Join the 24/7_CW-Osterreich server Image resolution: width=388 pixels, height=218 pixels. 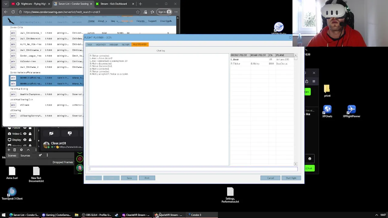[13, 39]
